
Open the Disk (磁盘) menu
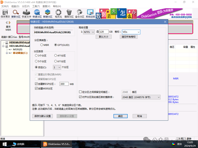point(15,6)
